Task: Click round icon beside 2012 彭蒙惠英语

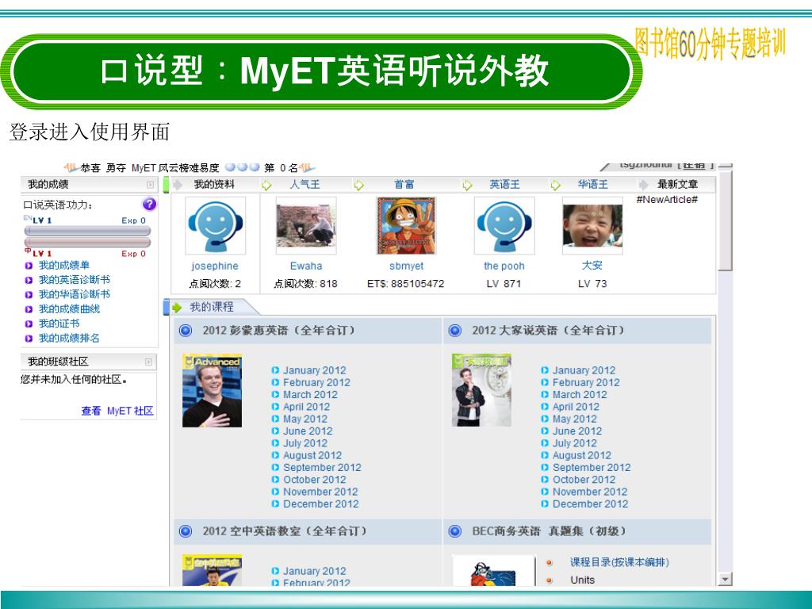Action: 186,331
